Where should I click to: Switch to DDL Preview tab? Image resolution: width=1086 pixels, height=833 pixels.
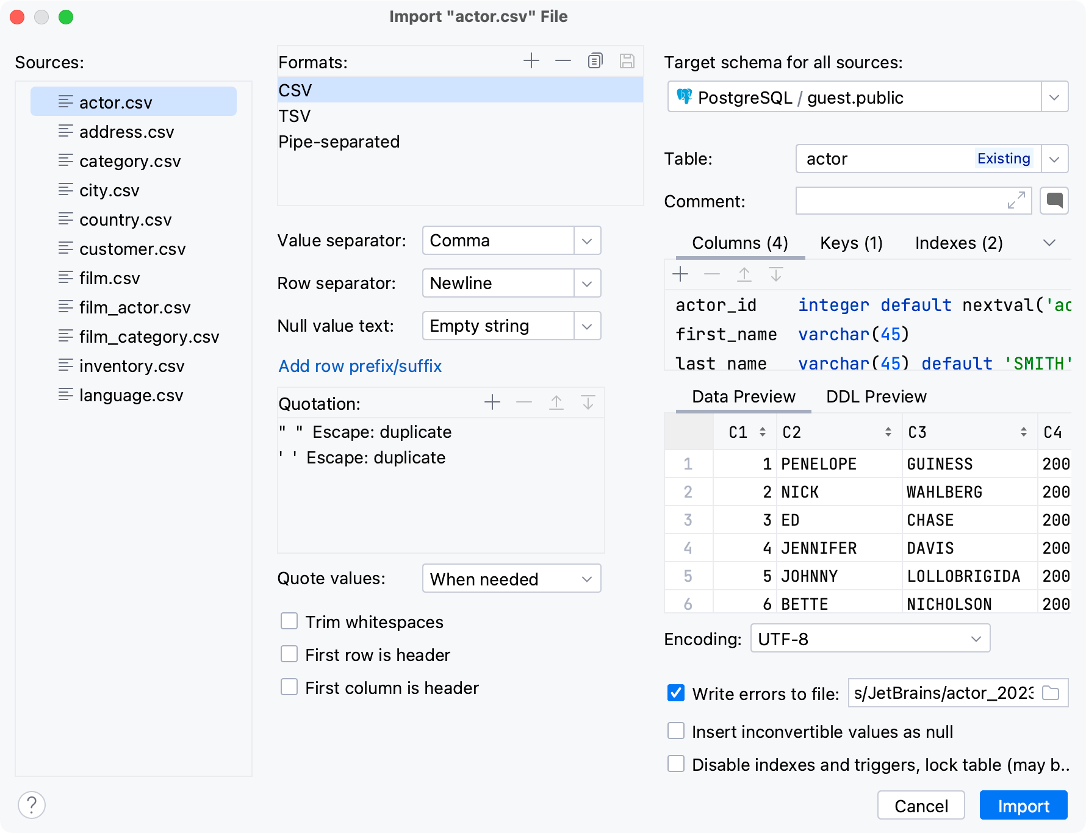point(876,396)
